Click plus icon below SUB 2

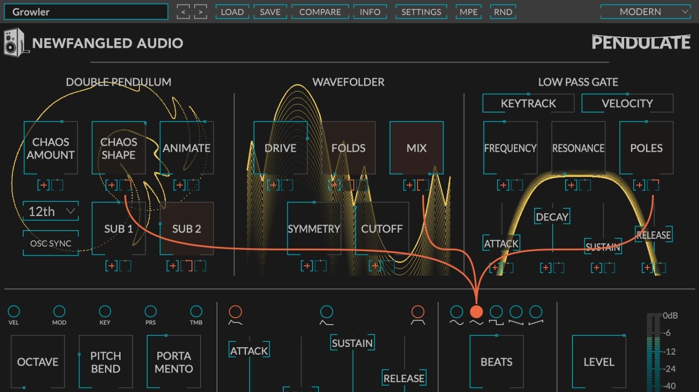click(x=172, y=266)
